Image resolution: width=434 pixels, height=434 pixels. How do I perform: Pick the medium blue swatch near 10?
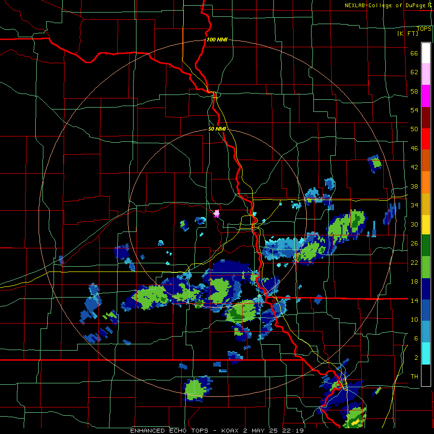[426, 310]
